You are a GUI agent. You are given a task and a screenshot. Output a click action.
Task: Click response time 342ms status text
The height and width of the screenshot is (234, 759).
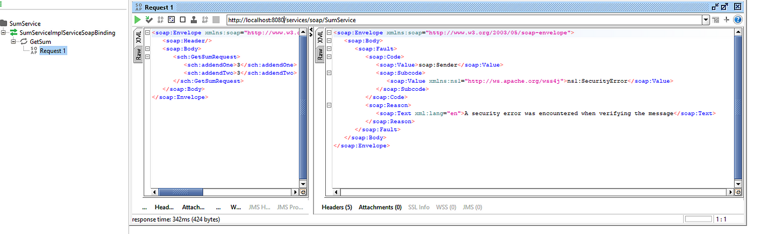click(x=176, y=219)
